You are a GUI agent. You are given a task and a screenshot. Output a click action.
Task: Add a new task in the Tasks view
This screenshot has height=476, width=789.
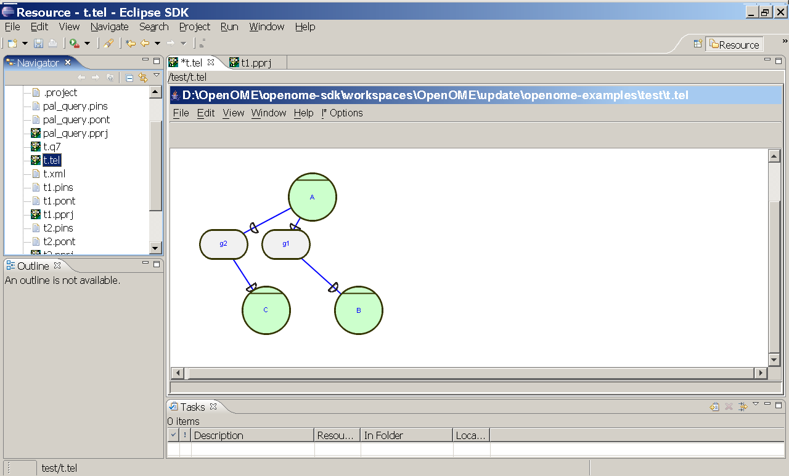[714, 406]
